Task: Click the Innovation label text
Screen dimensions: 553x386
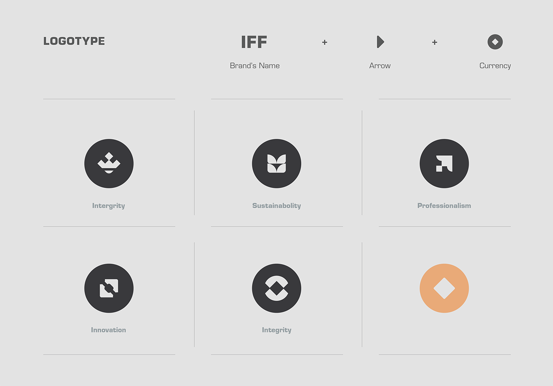Action: (109, 330)
